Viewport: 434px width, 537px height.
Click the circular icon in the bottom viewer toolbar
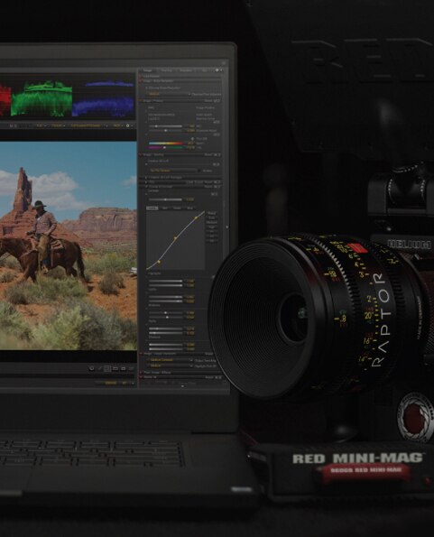pos(91,368)
